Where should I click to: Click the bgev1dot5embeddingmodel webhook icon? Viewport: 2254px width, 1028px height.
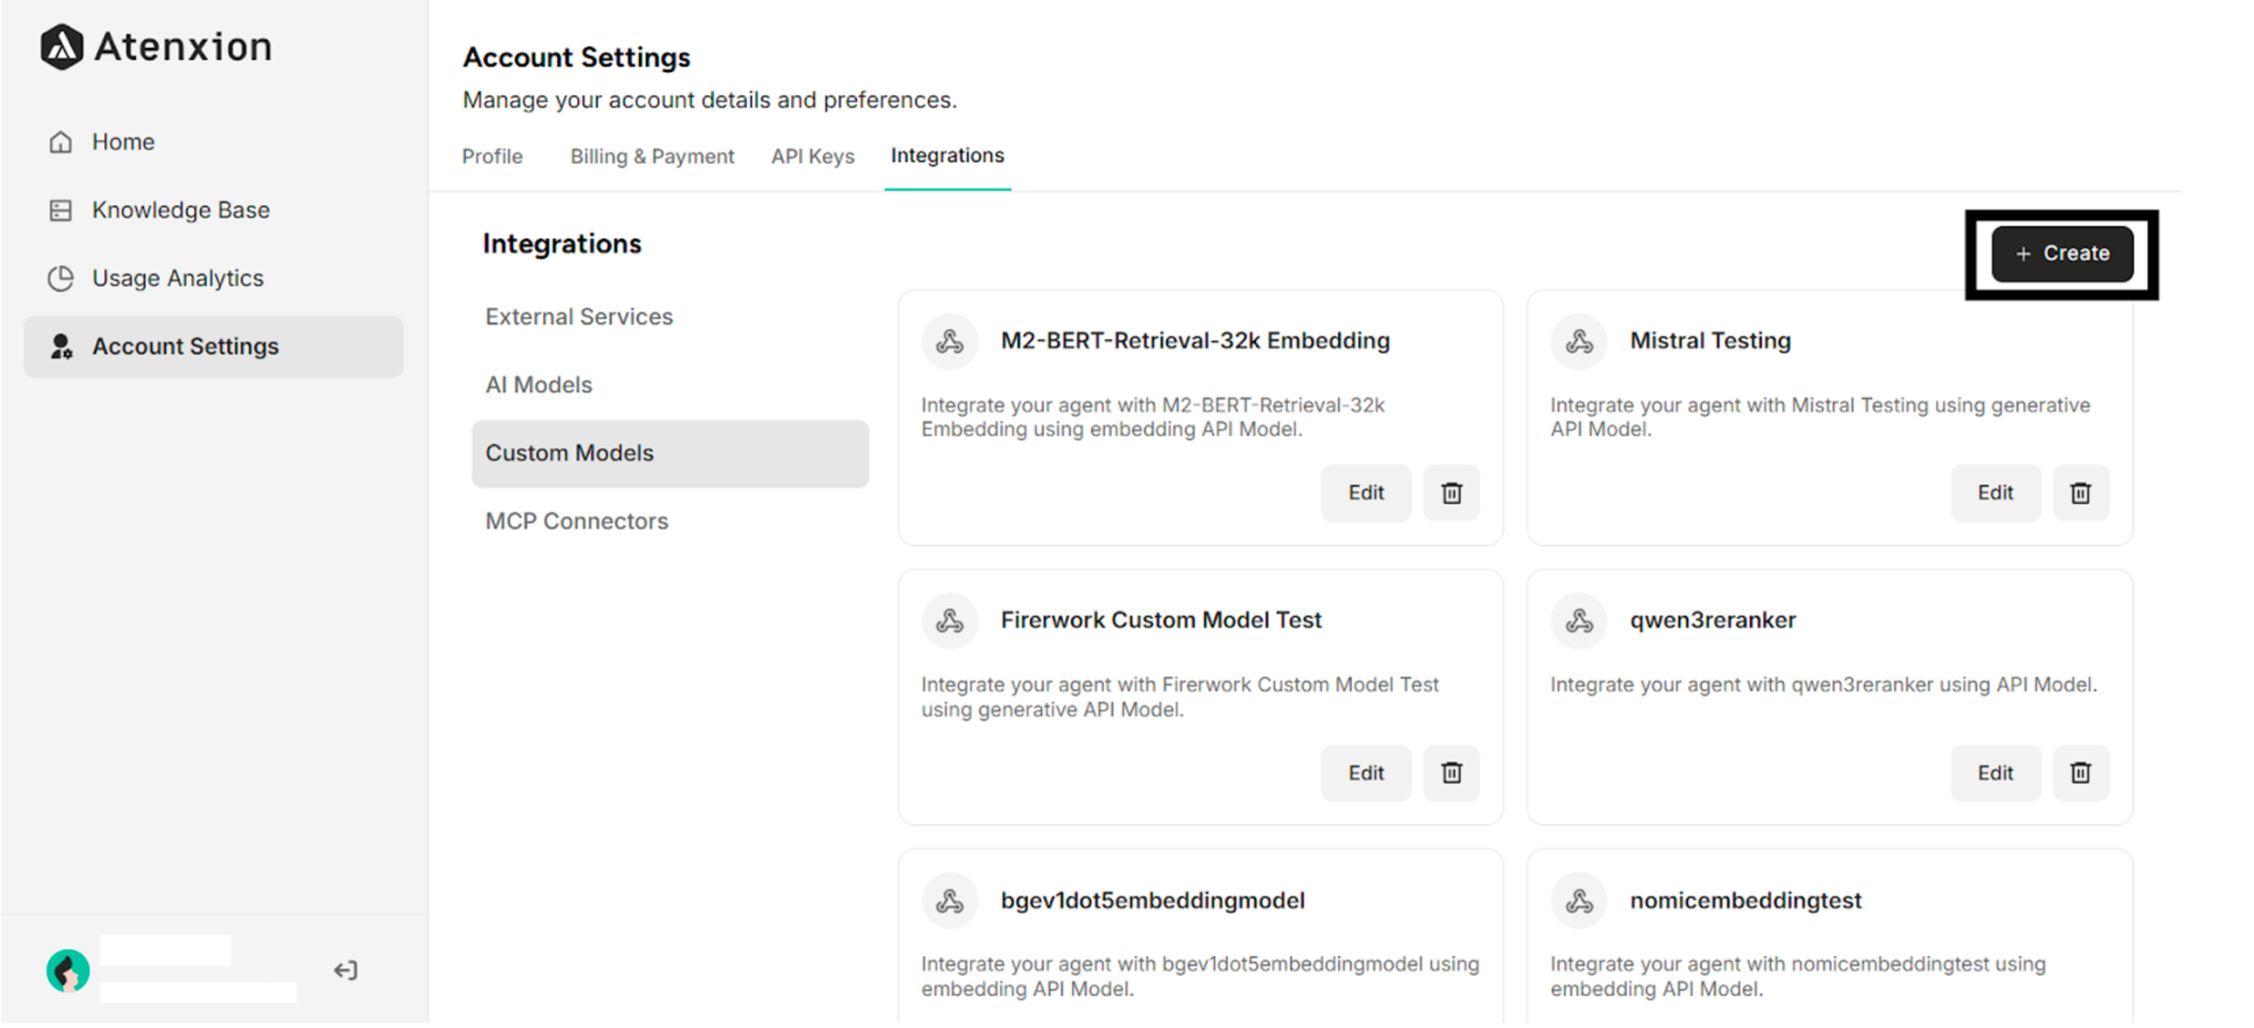[949, 900]
